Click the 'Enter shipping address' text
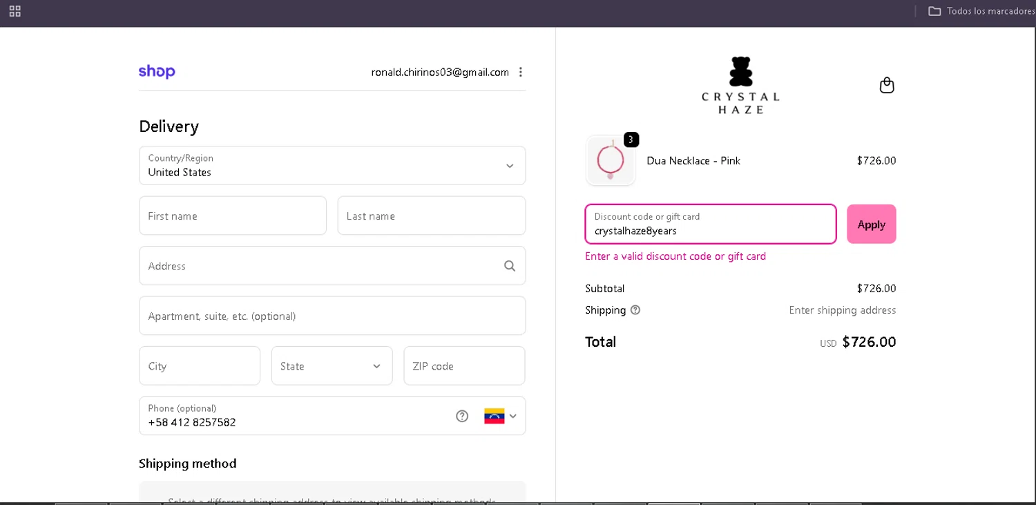Screen dimensions: 1036x505 click(x=843, y=310)
